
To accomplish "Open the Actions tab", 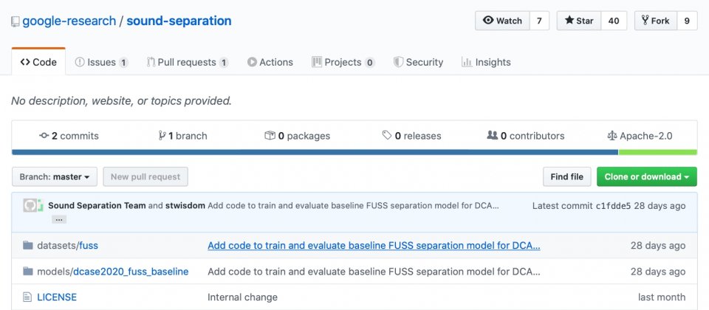I will click(x=270, y=62).
